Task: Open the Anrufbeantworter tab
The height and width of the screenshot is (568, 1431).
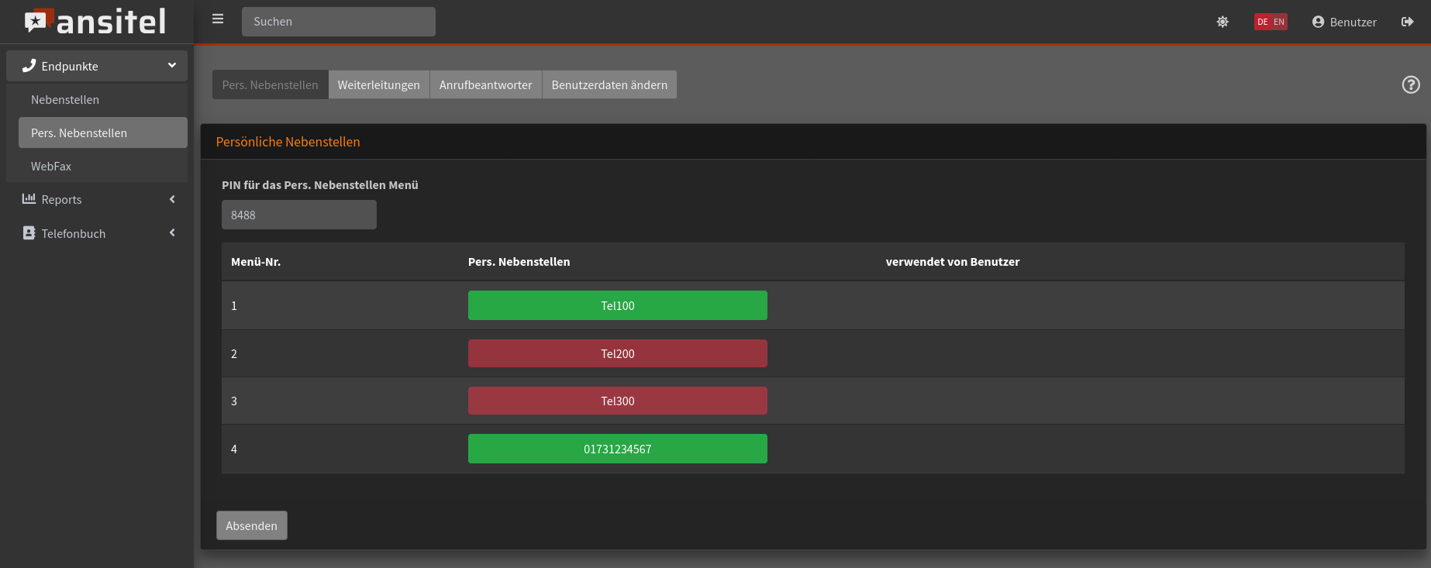Action: click(x=485, y=84)
